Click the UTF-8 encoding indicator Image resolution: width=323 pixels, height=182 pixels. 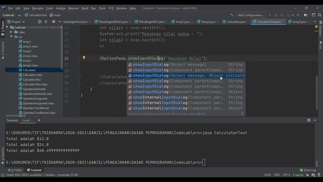coord(286,175)
